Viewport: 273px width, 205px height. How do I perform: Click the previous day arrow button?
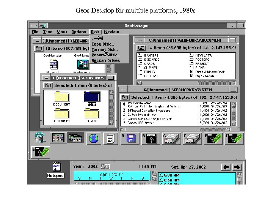(x=226, y=167)
